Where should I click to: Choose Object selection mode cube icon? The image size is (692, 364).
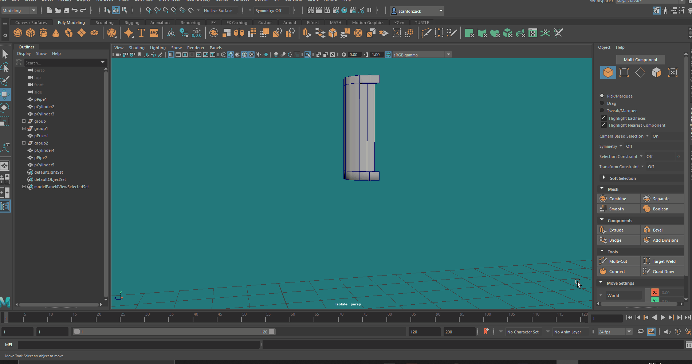608,72
